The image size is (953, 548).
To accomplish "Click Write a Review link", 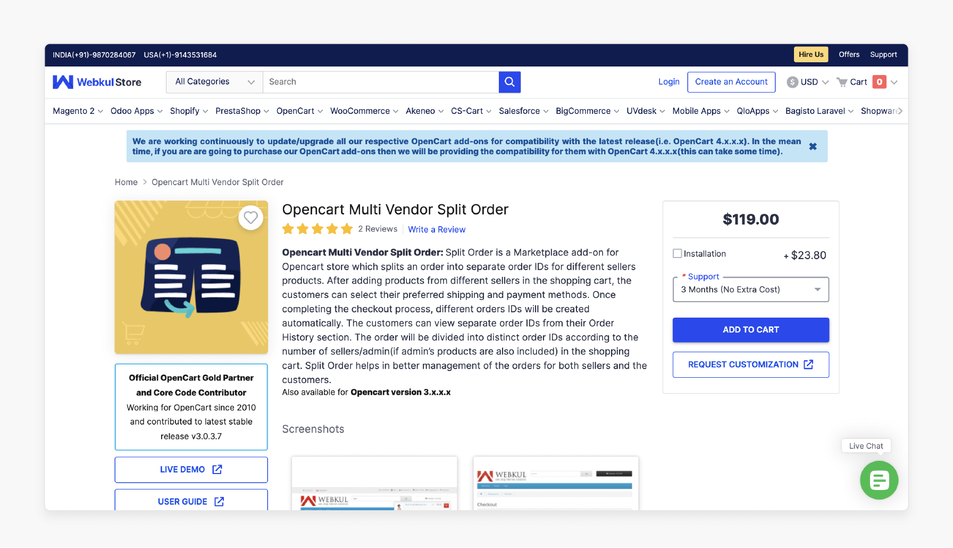I will [437, 229].
